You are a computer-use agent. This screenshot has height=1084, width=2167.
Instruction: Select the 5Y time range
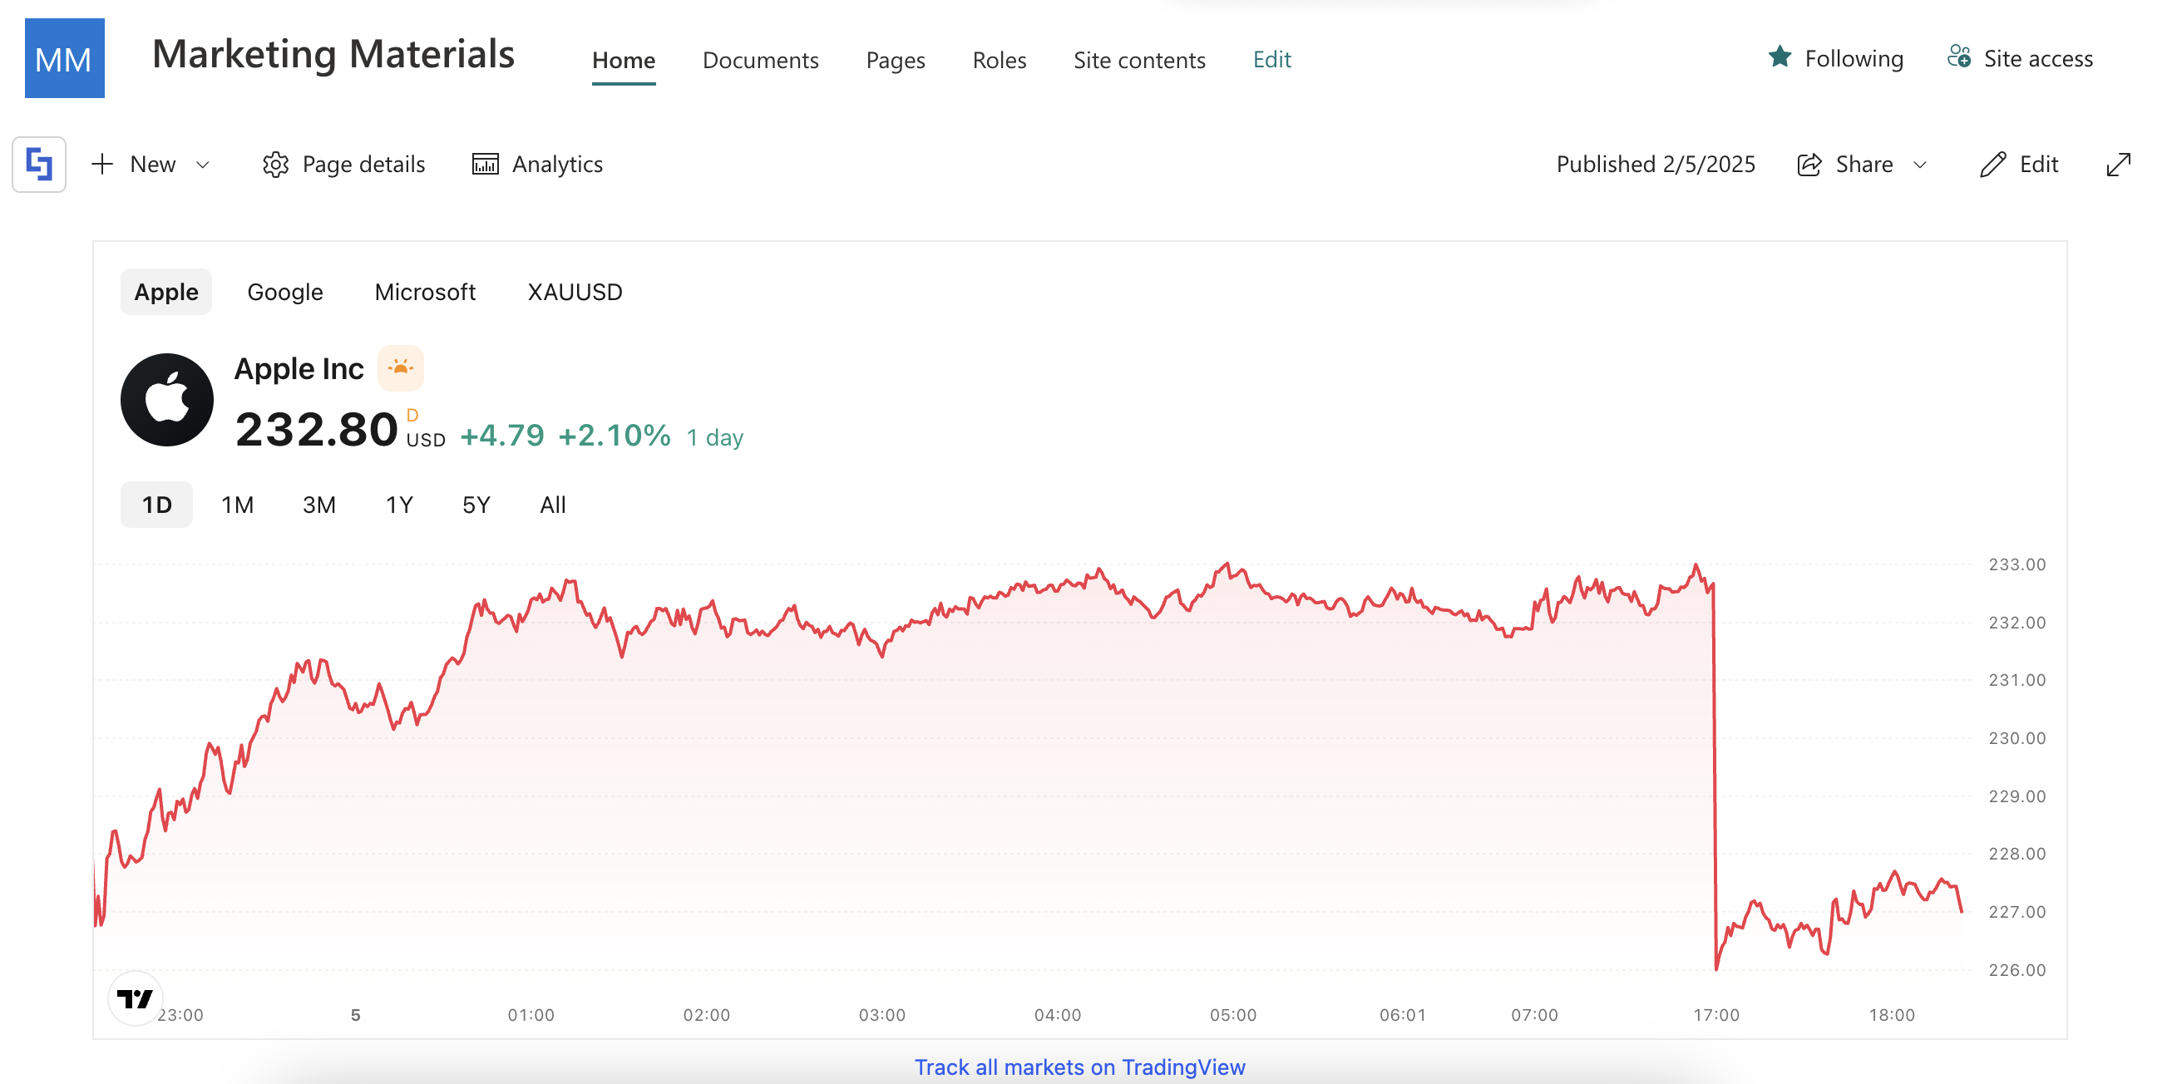pyautogui.click(x=476, y=505)
